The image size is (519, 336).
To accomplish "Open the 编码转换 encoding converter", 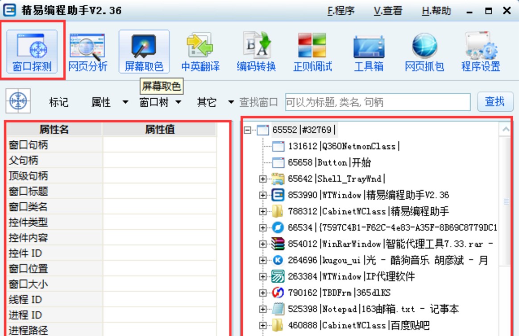I will [256, 51].
